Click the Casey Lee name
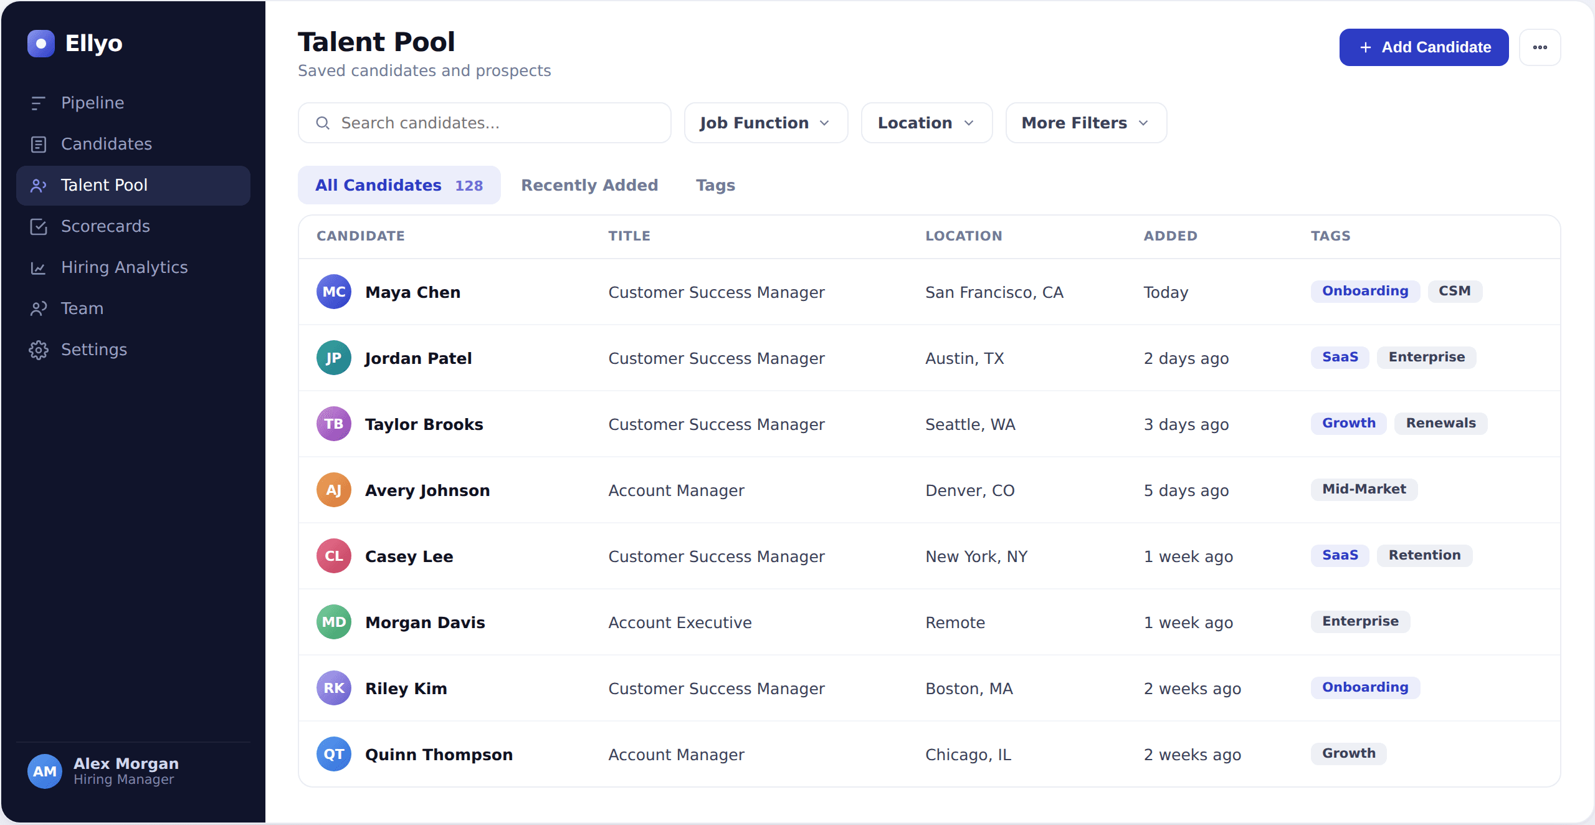The width and height of the screenshot is (1595, 825). tap(409, 556)
